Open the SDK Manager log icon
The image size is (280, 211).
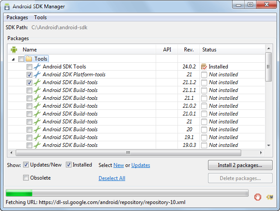click(270, 197)
